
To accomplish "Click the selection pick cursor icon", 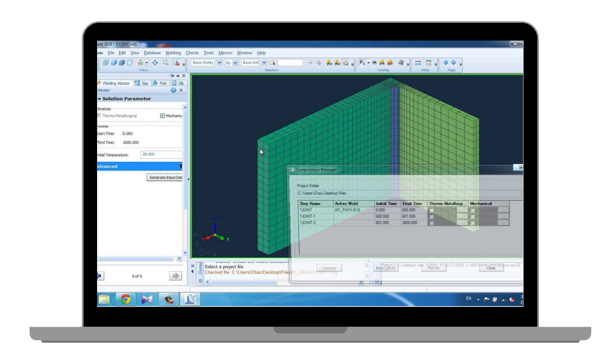I will coord(272,63).
